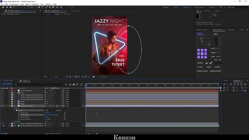Click CONVERT TO SHAPE button

[x=202, y=71]
